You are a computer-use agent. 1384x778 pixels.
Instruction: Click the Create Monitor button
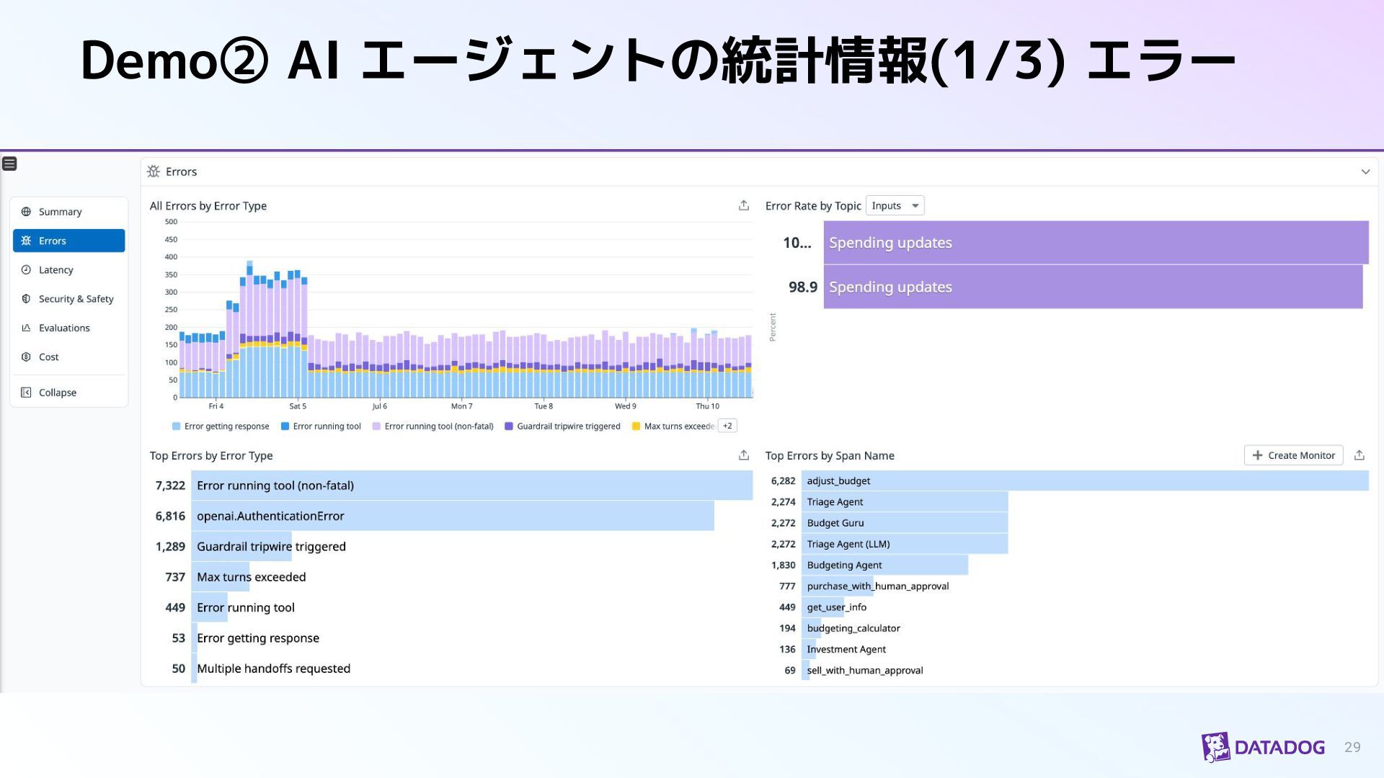pos(1293,455)
